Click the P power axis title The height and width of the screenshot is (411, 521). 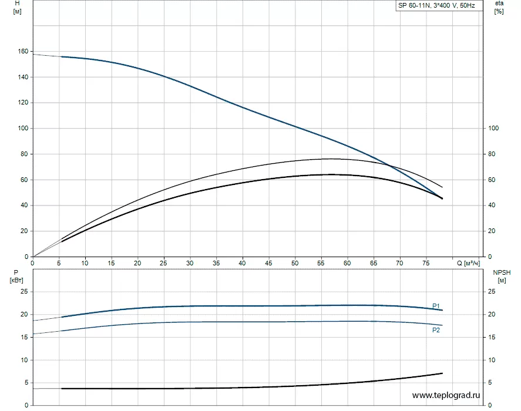coord(16,277)
